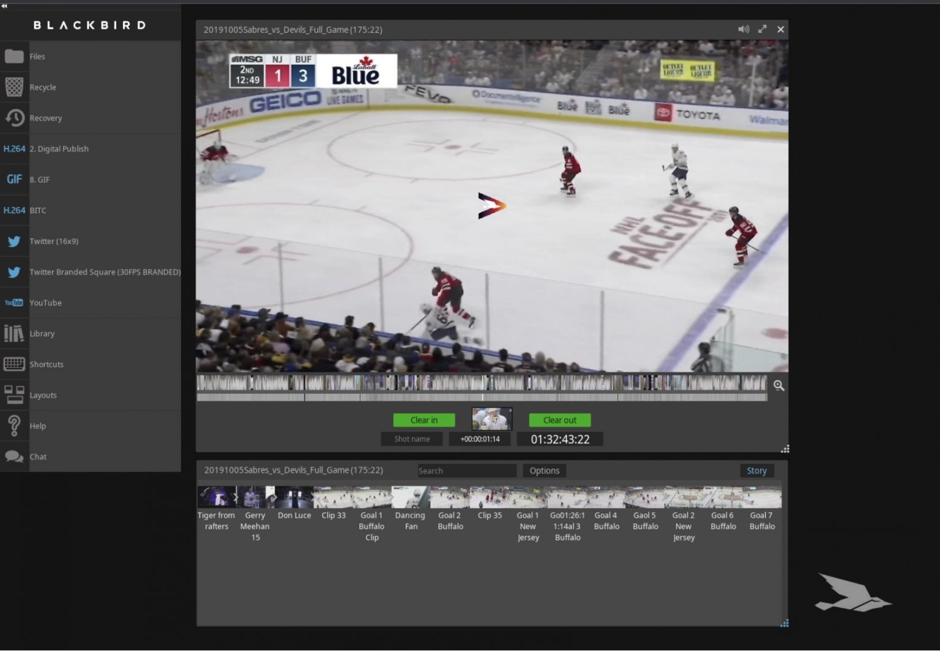Open the YouTube publish icon
The height and width of the screenshot is (651, 940).
pos(14,303)
